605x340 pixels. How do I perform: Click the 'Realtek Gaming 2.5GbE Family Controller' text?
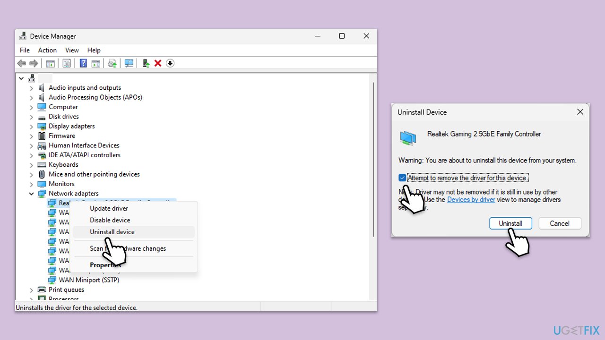click(484, 134)
